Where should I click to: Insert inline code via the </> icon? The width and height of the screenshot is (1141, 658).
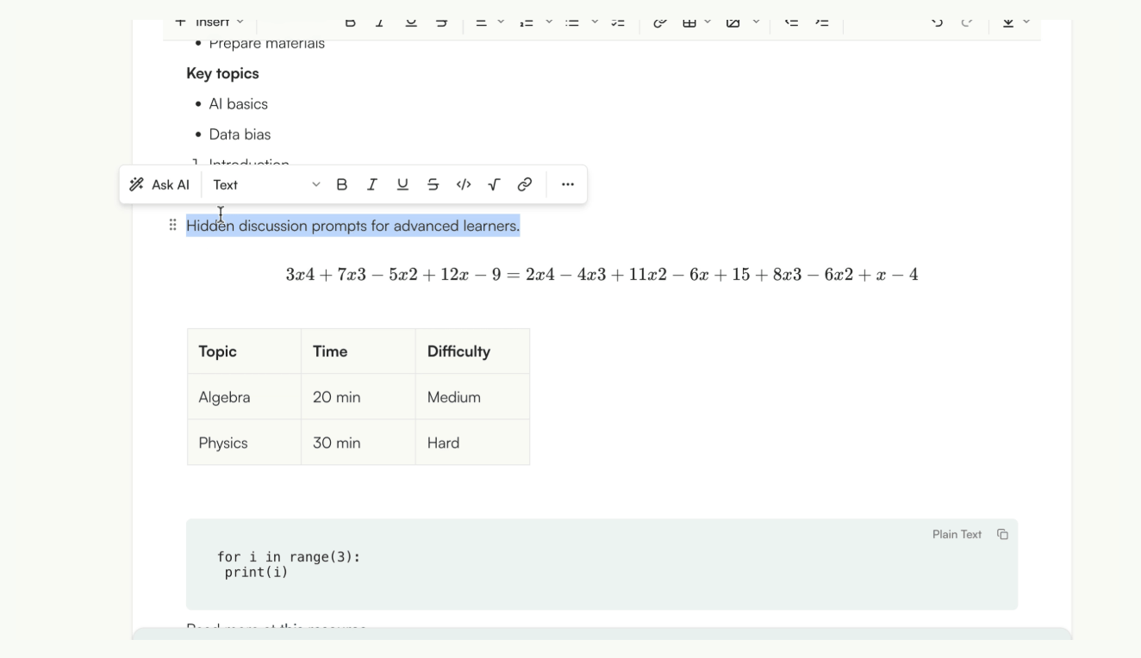463,183
